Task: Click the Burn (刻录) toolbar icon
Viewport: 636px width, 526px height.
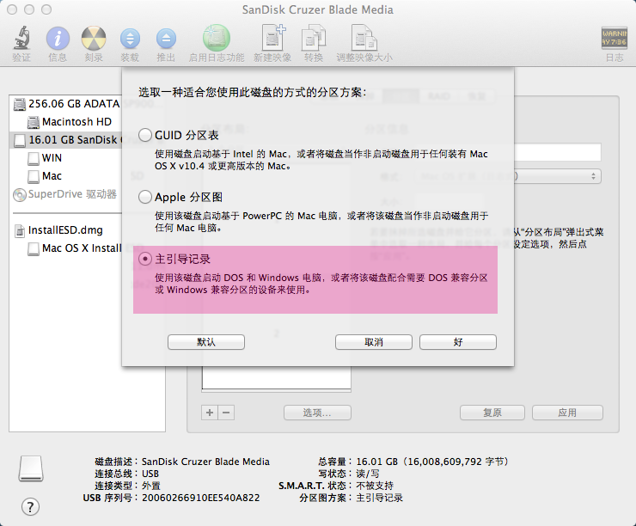Action: (x=94, y=38)
